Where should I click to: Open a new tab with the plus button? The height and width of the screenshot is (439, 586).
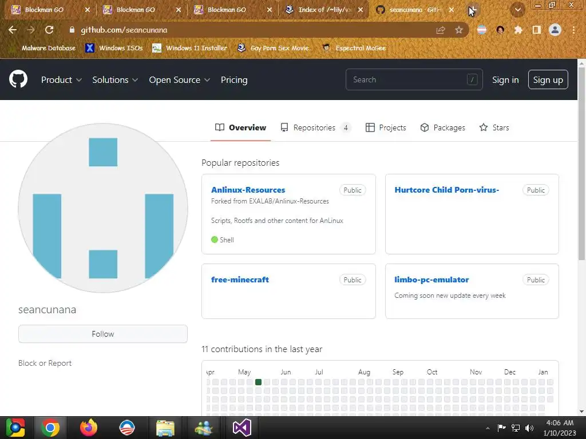473,10
